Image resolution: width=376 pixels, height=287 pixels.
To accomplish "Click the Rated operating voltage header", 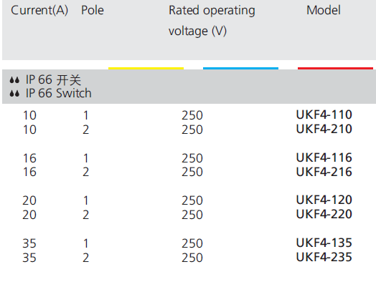I will [x=212, y=21].
